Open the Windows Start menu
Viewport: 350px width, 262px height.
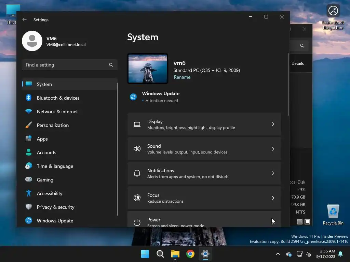[x=145, y=254]
